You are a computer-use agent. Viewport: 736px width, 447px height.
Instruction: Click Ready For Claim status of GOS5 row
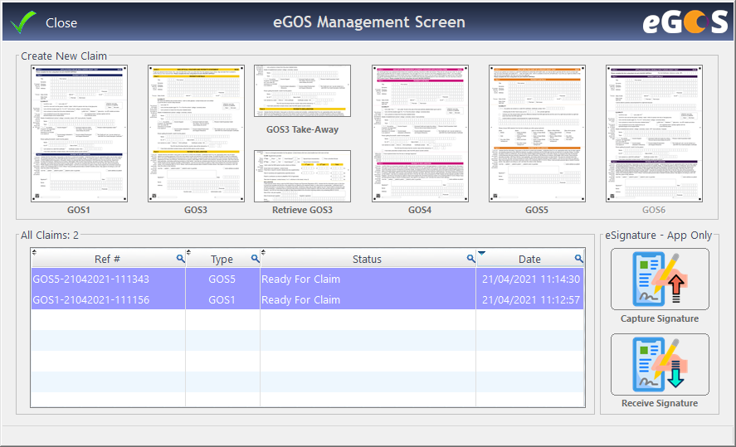point(300,279)
